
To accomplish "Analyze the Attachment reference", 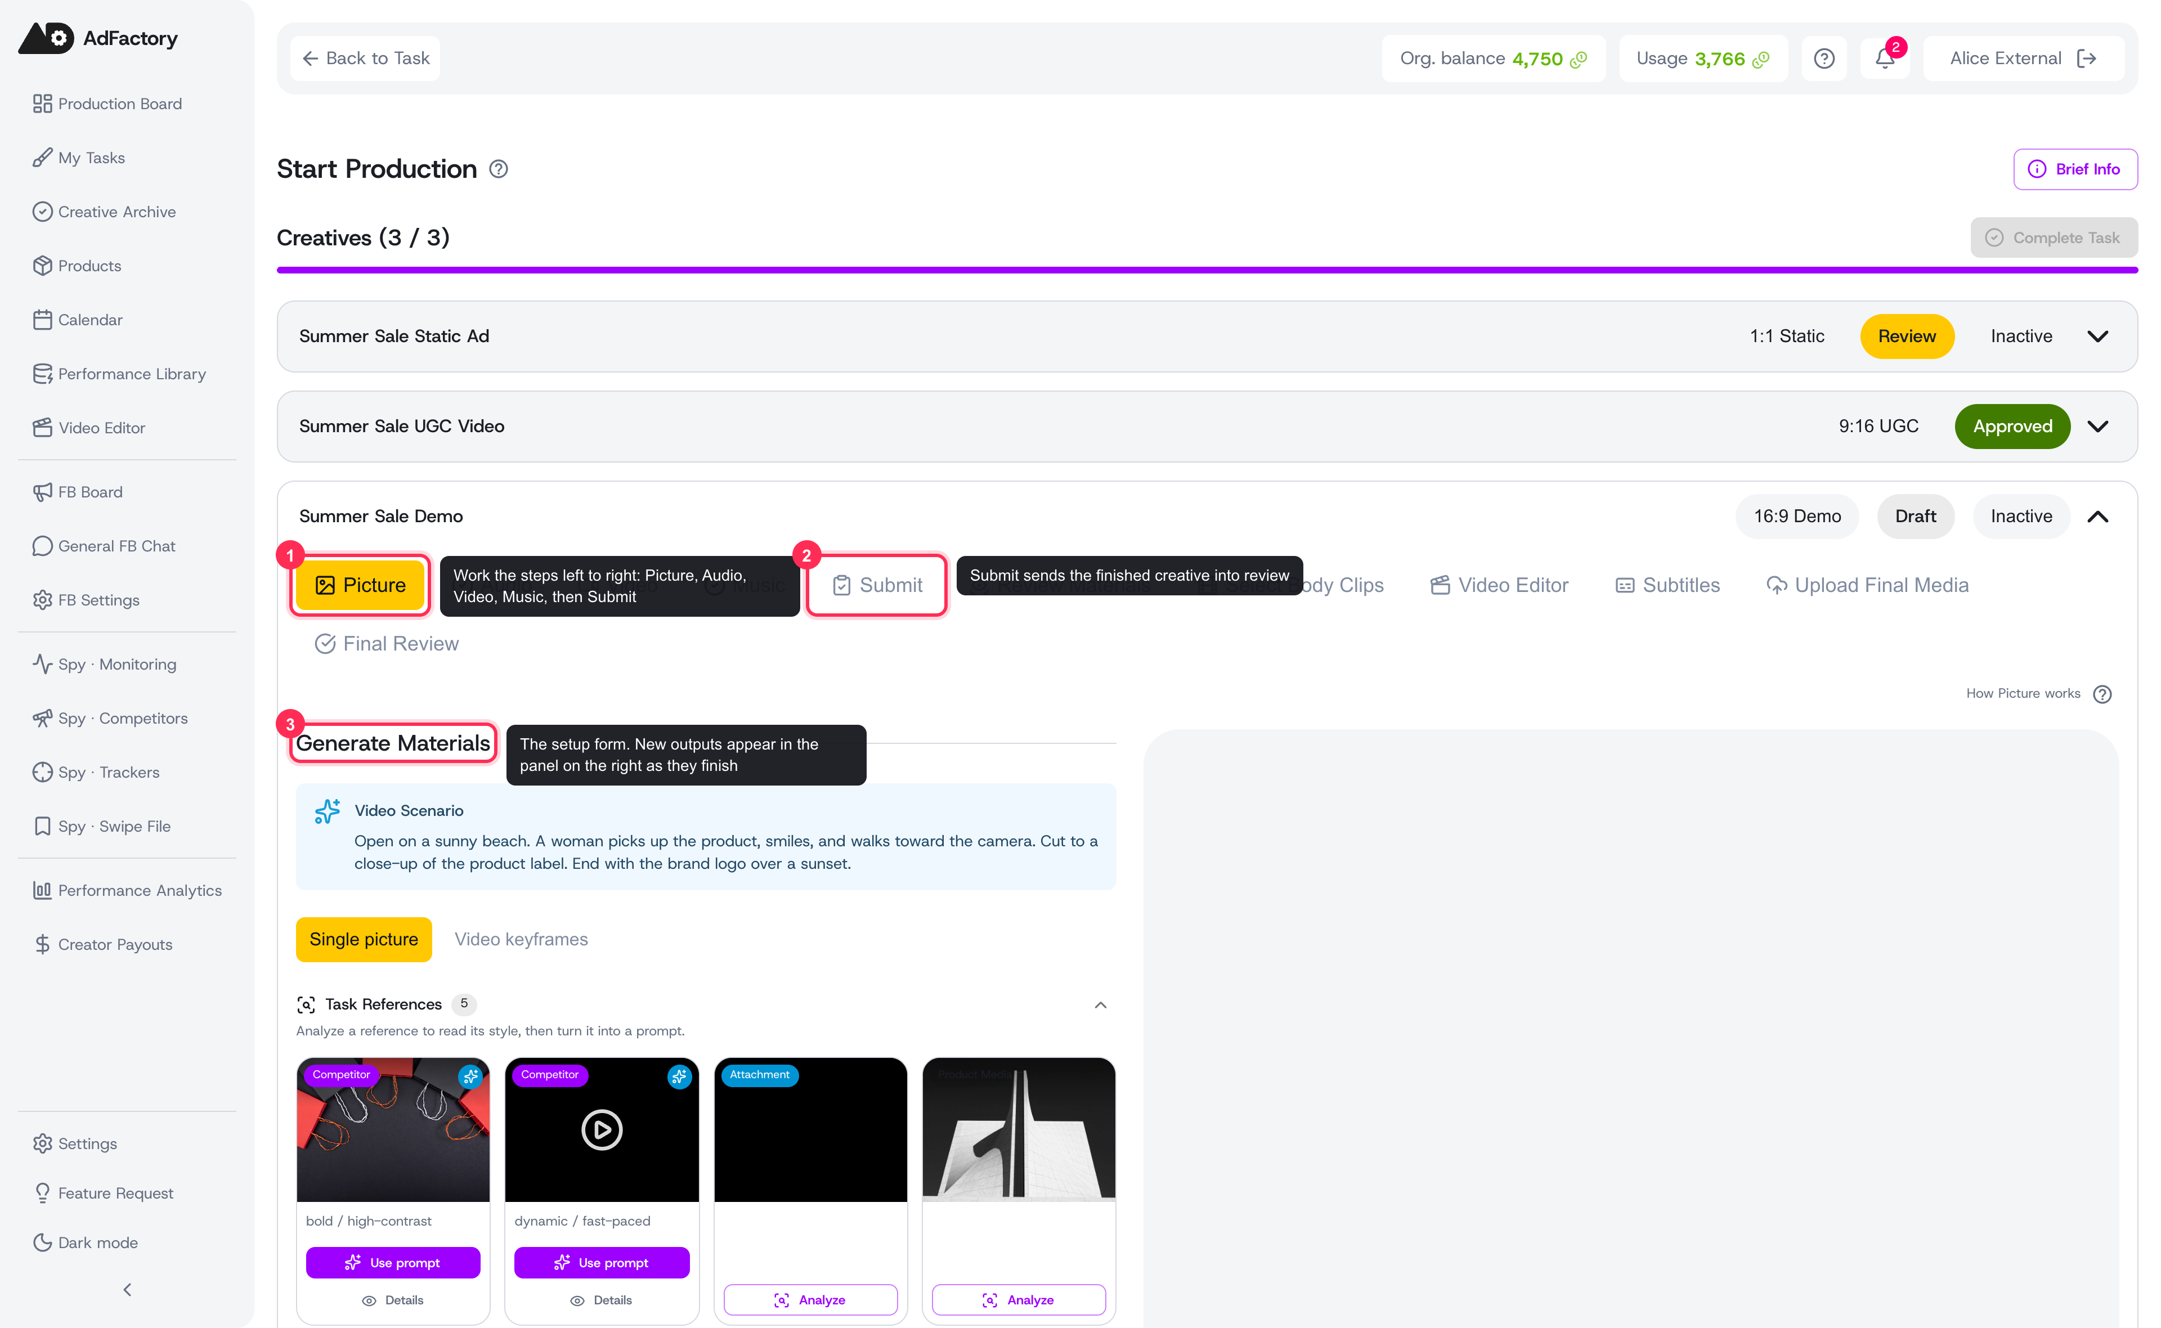I will (x=810, y=1300).
